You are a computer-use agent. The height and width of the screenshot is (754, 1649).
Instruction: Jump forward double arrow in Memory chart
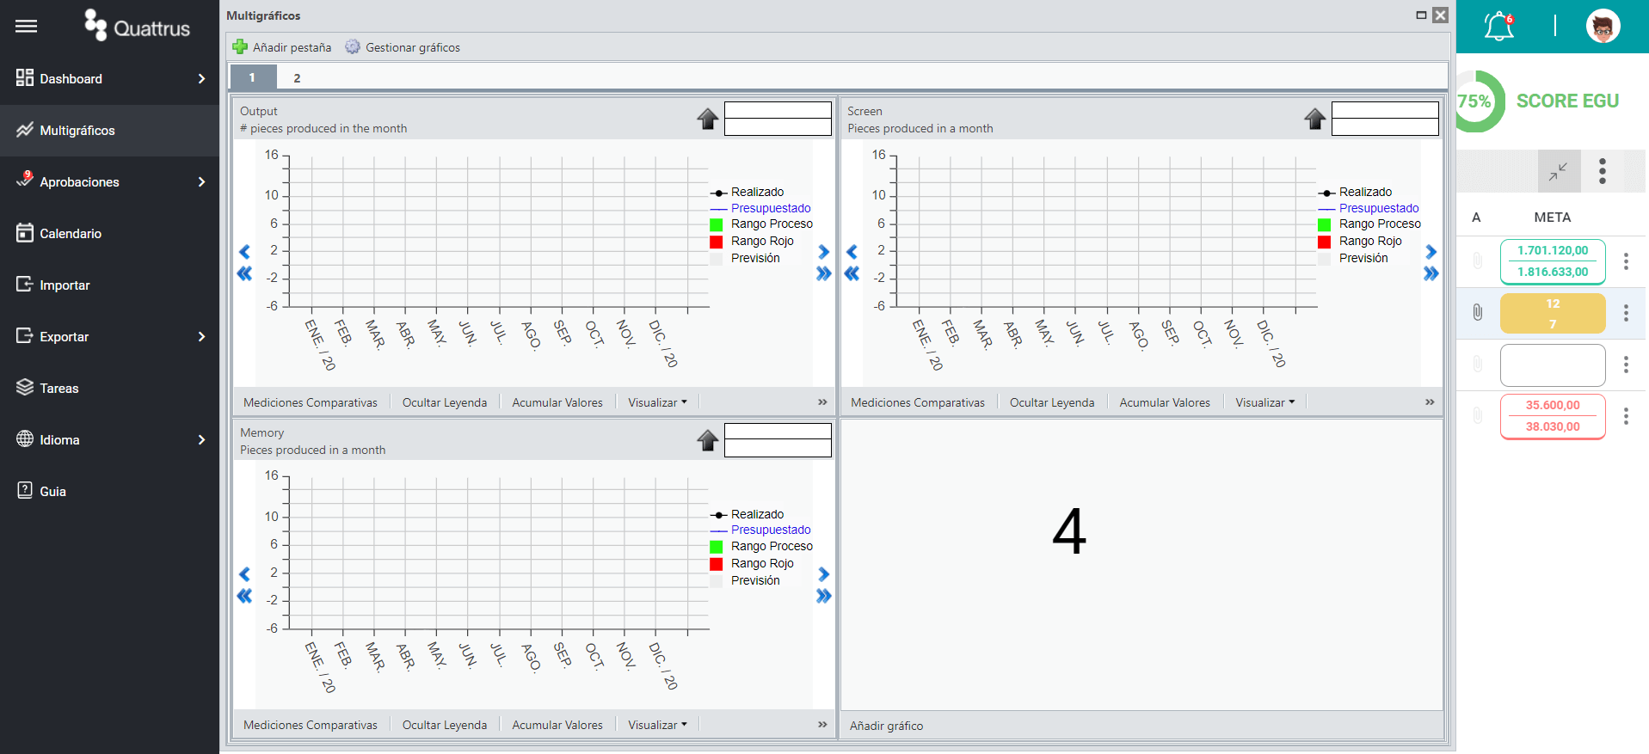point(823,596)
